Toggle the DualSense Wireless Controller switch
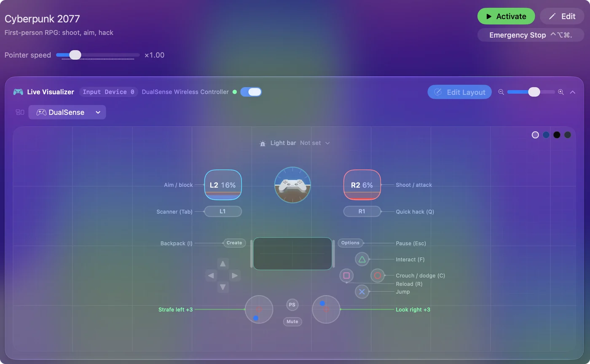The height and width of the screenshot is (364, 590). click(x=251, y=92)
